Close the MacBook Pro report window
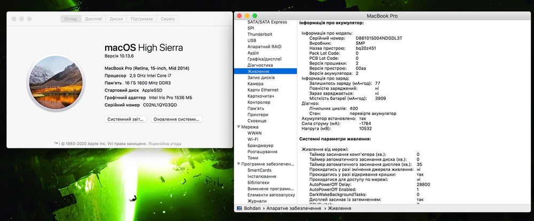534x221 pixels. (239, 15)
